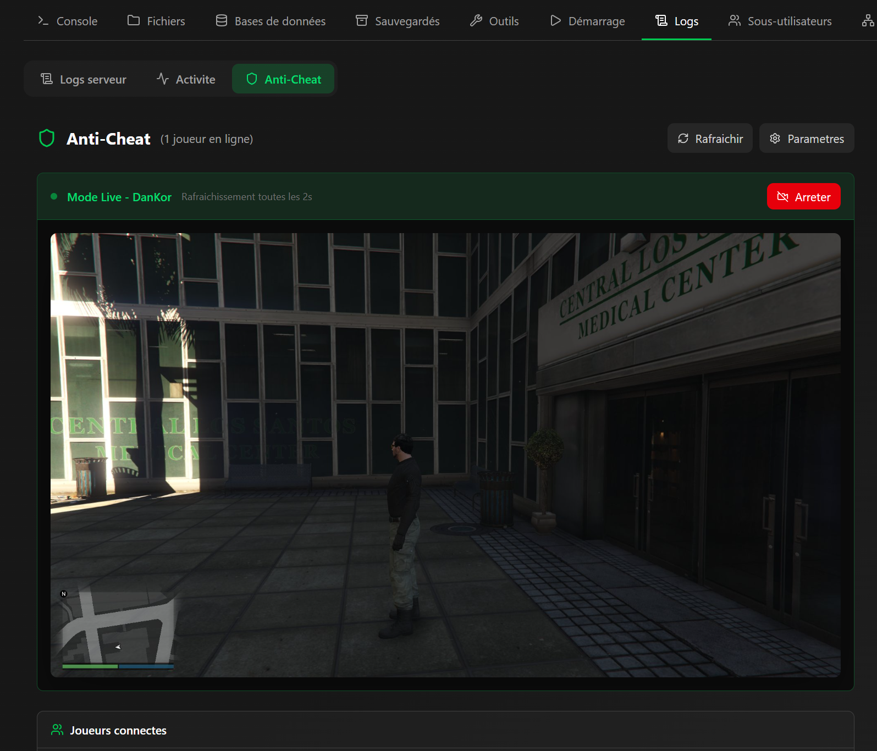Click the 'Joueurs connectes' heading
Viewport: 877px width, 751px height.
[x=118, y=730]
